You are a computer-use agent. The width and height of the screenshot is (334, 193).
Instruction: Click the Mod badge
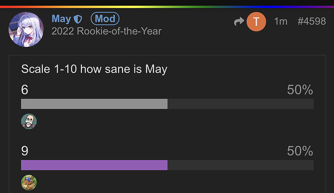point(105,19)
